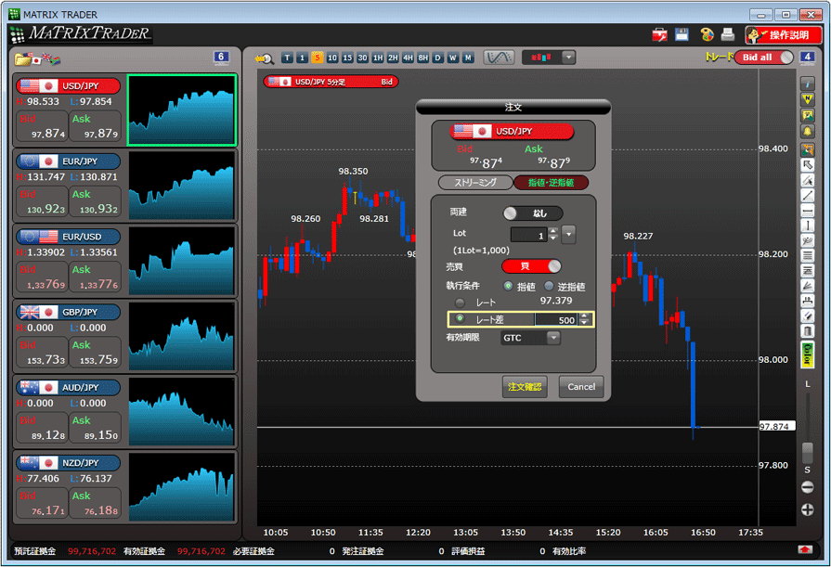Select the 指値 radio button

click(x=508, y=286)
